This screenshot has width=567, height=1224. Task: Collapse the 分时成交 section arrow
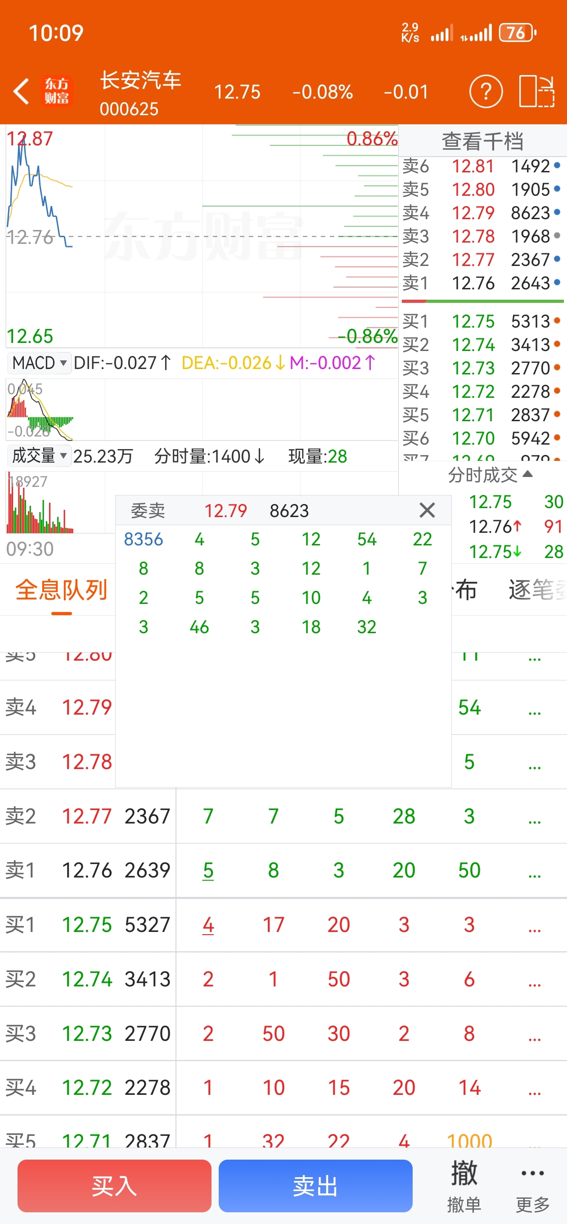tap(527, 474)
